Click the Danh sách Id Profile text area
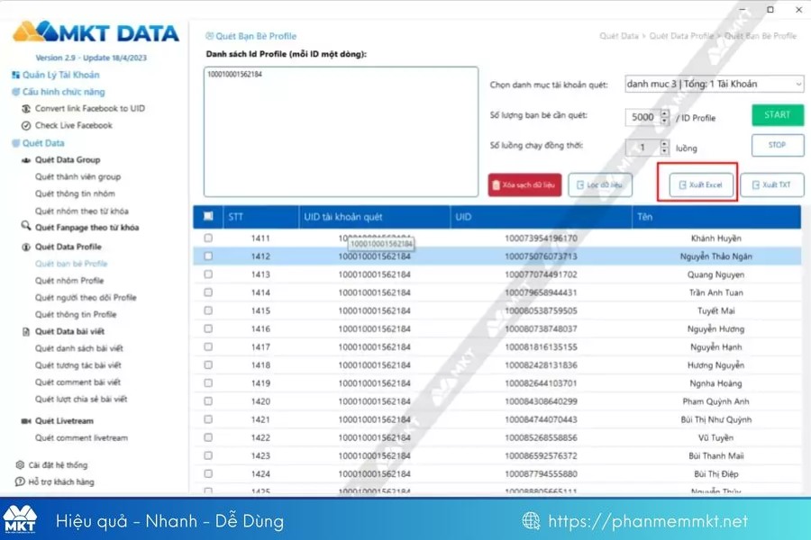 [x=341, y=131]
